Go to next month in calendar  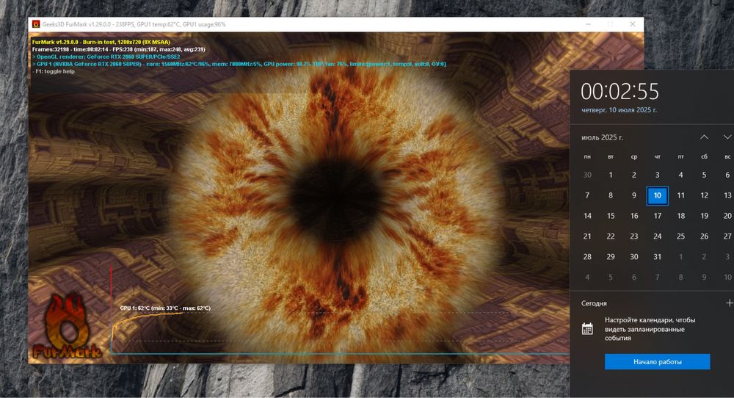[727, 137]
